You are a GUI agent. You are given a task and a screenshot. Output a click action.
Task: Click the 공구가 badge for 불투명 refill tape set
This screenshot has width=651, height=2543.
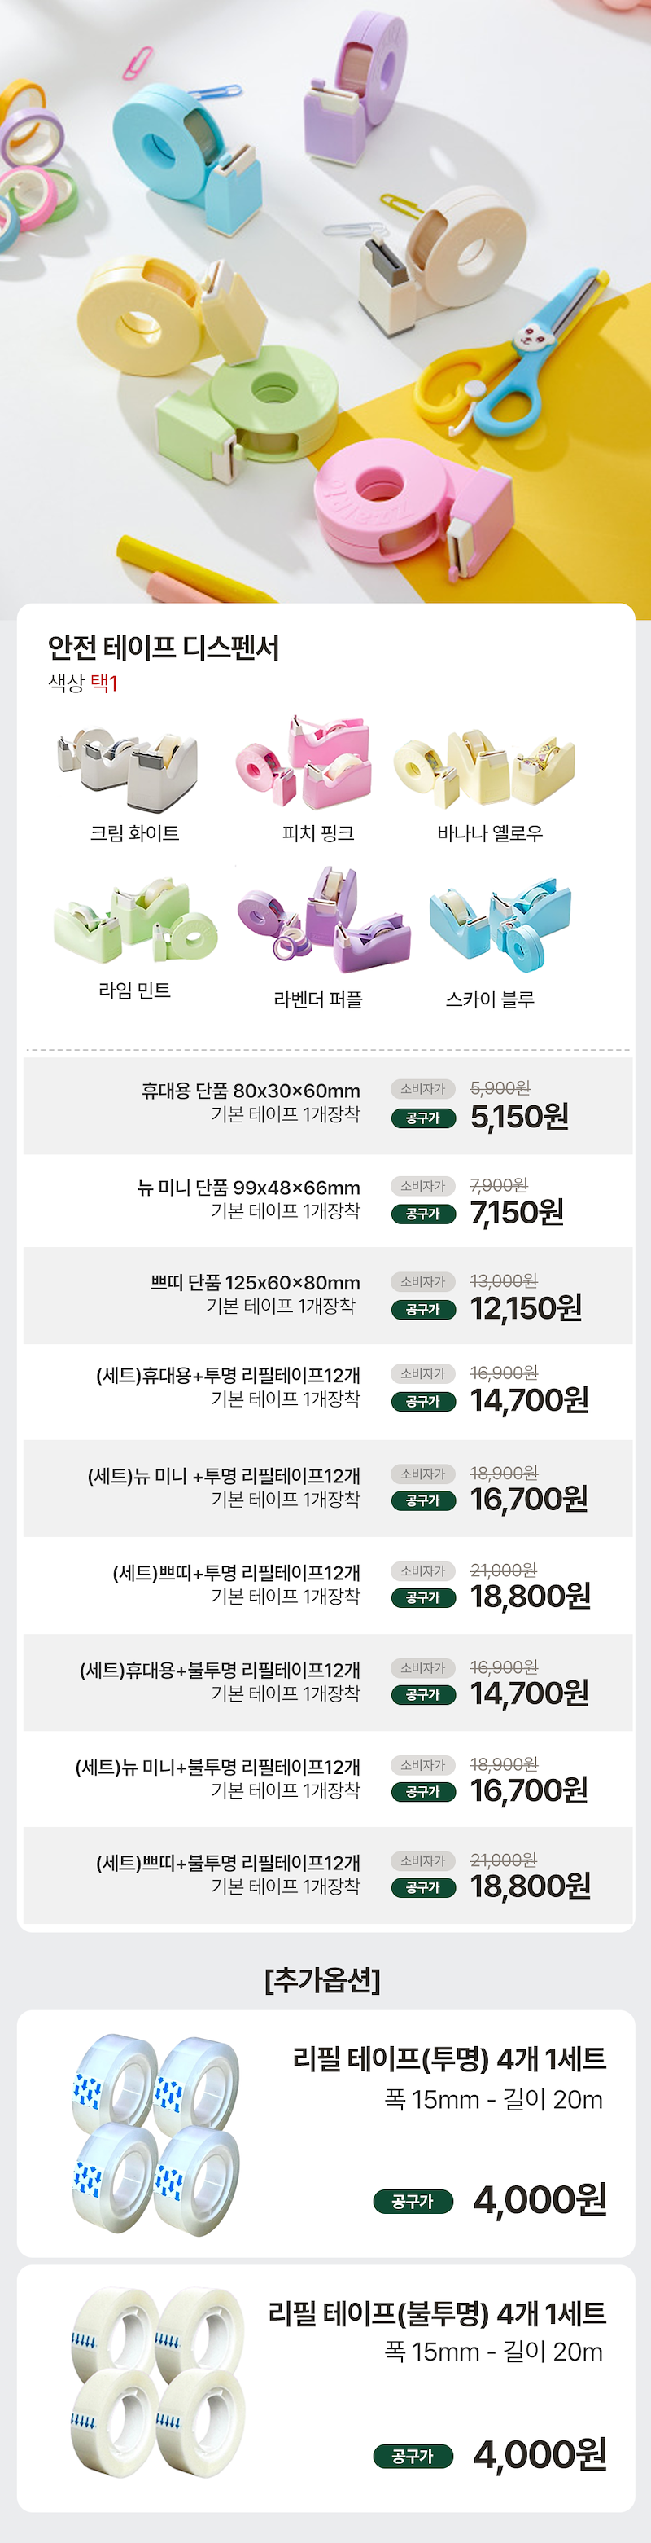pyautogui.click(x=413, y=2455)
